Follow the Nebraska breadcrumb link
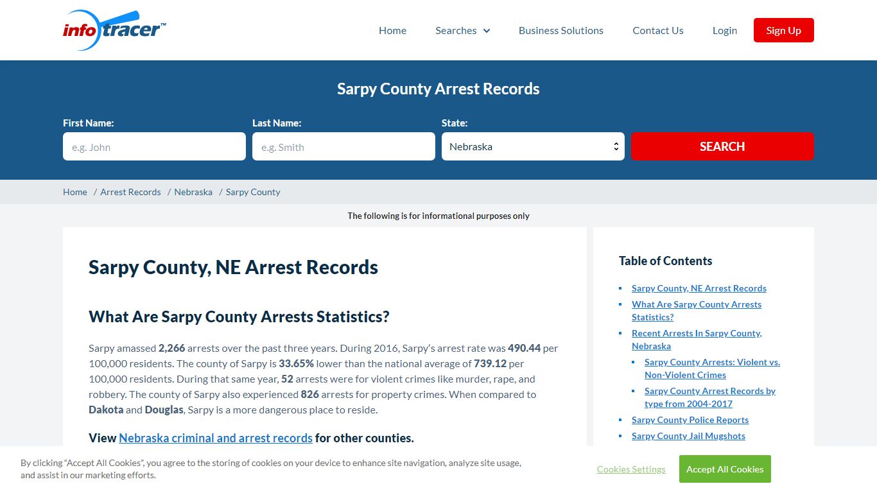 tap(193, 192)
